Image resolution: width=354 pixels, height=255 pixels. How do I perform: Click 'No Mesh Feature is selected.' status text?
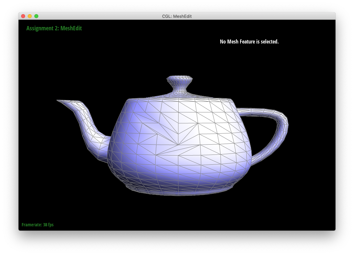click(x=249, y=42)
